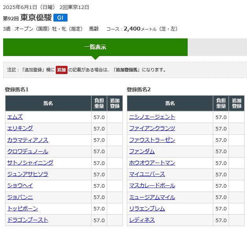Click the マスカレードボール horse link
247x230 pixels.
coord(152,185)
